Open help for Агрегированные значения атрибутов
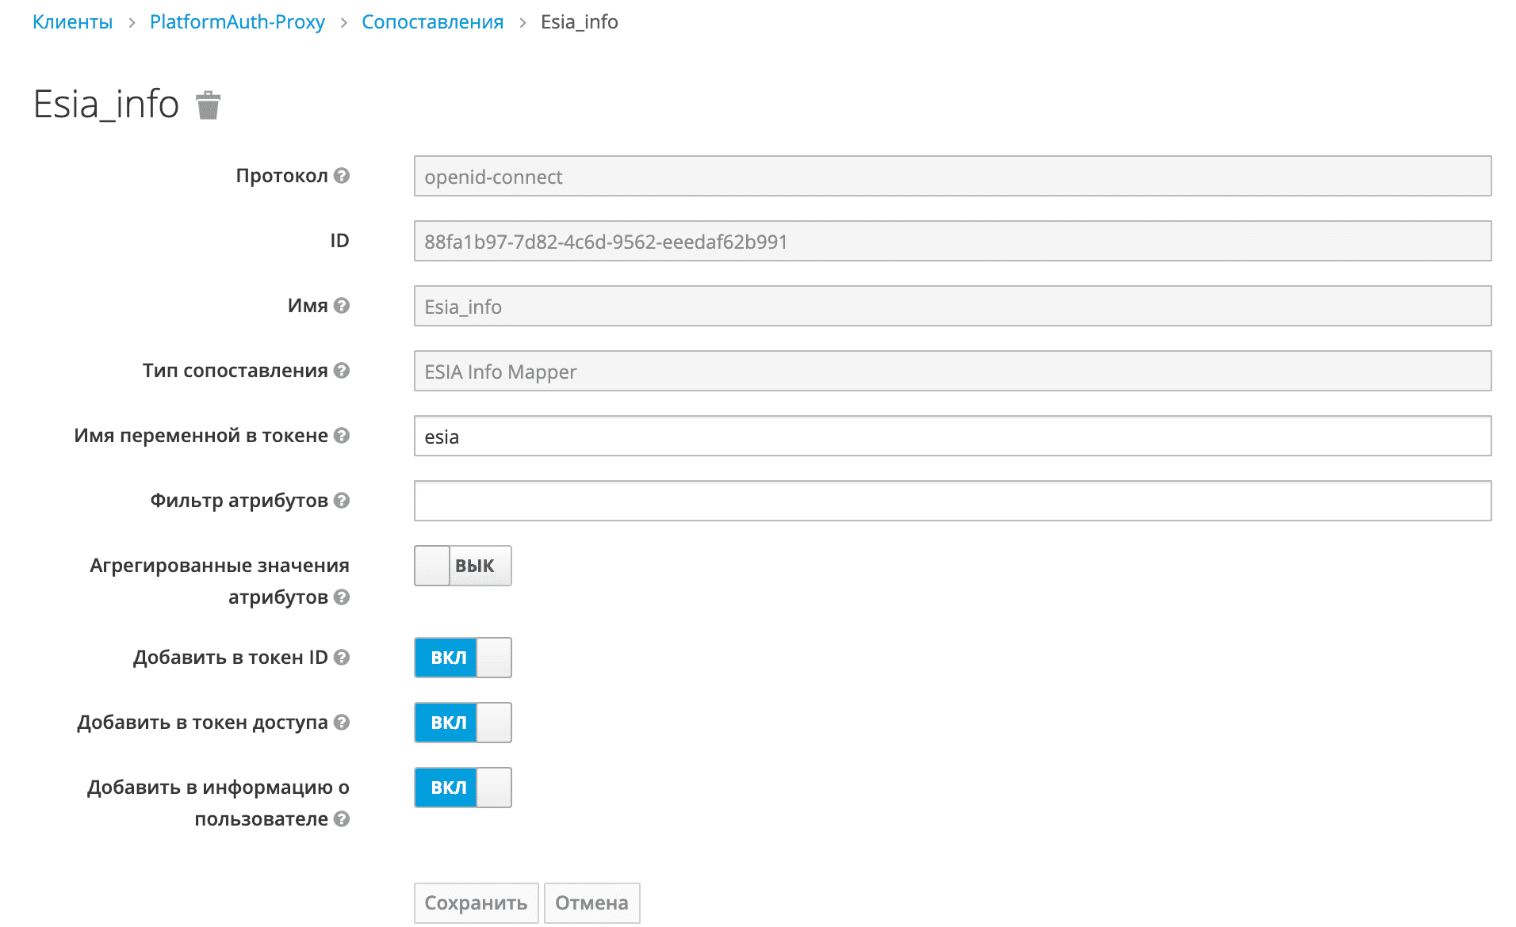Screen dimensions: 1516x927 point(343,598)
